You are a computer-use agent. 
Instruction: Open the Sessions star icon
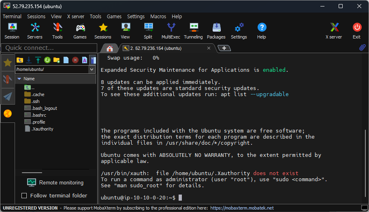click(x=103, y=31)
